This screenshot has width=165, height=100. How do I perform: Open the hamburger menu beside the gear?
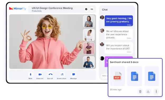coord(92,9)
